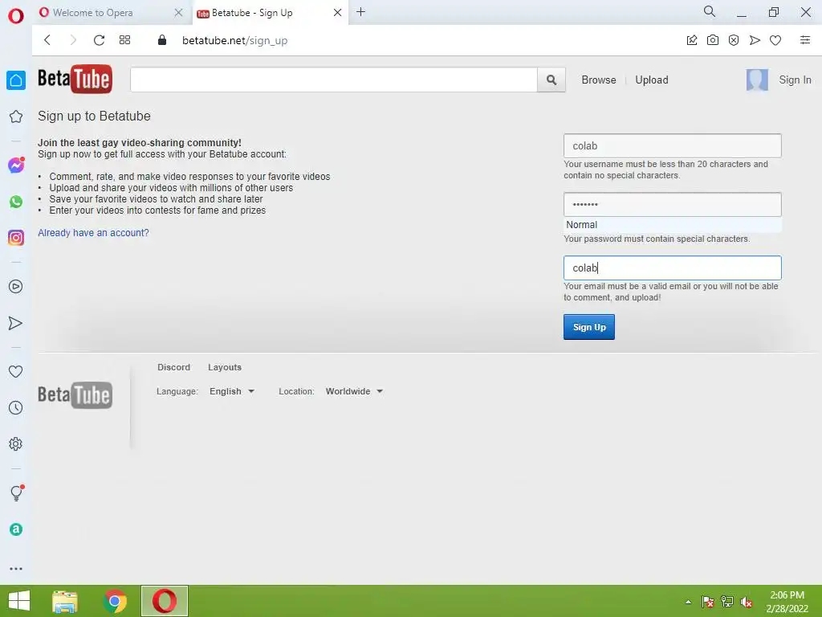Open the Discord footer link
This screenshot has height=617, width=822.
click(x=173, y=367)
